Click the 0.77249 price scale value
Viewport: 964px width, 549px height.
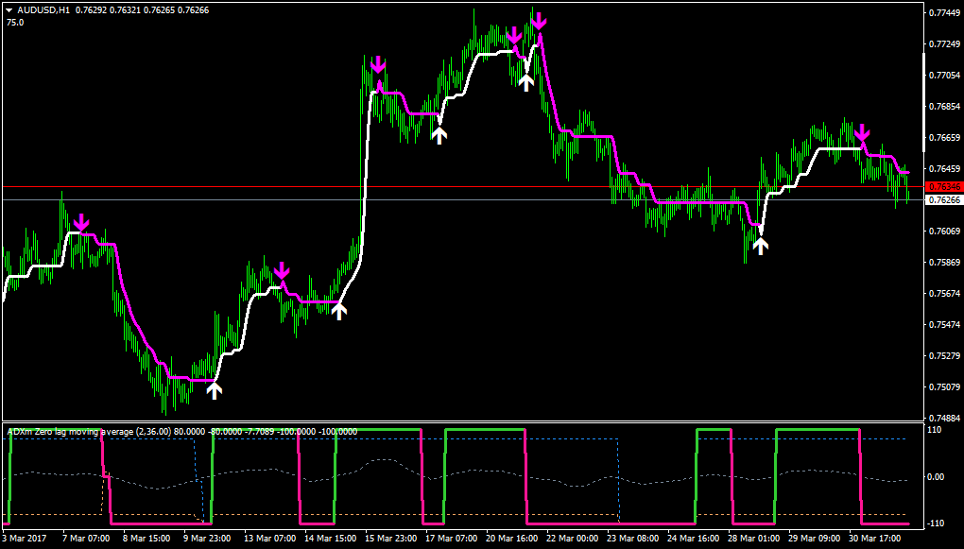(x=945, y=44)
